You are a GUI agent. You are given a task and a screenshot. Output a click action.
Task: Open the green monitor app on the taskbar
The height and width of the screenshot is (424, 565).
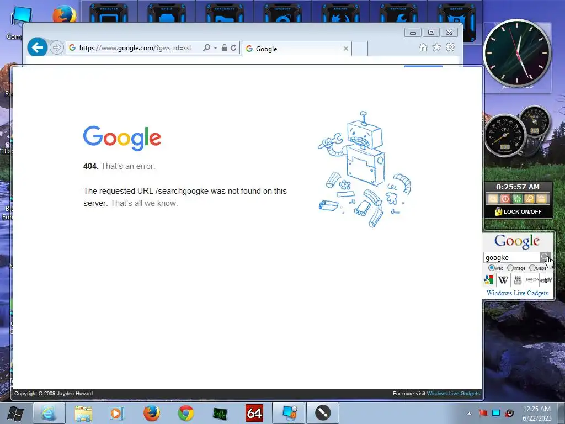[x=220, y=414]
